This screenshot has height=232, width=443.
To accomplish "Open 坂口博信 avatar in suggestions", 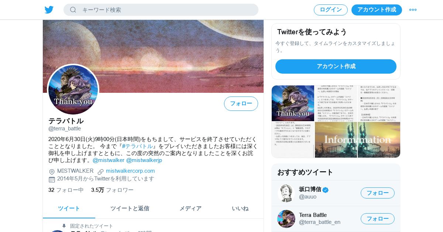I will [286, 193].
